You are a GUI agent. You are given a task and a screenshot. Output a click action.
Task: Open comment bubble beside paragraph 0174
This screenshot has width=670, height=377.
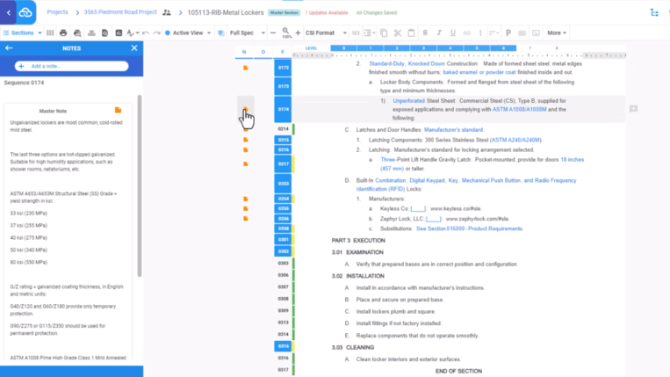coord(633,110)
